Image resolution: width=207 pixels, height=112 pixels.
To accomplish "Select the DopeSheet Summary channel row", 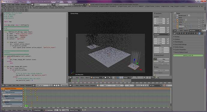I will 12,89.
